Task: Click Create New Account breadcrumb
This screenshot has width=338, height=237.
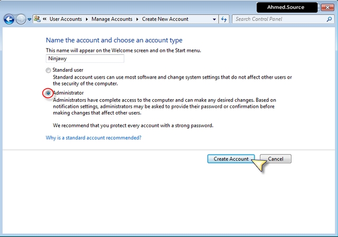Action: (x=165, y=19)
